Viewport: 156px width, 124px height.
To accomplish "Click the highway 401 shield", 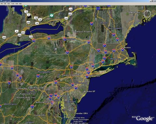I will (x=70, y=14).
